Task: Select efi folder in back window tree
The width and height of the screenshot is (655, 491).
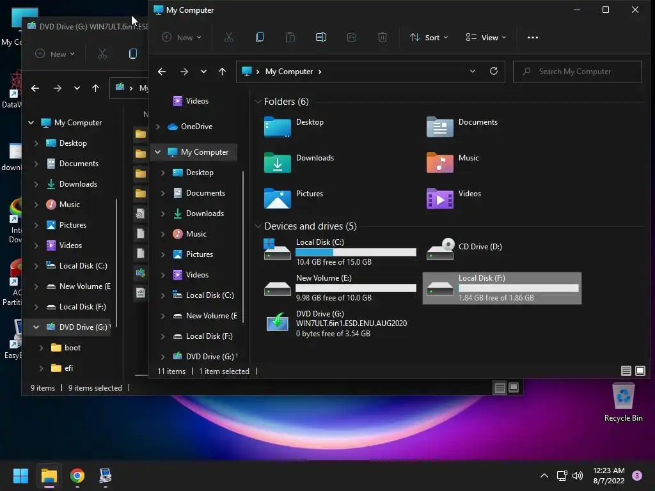Action: tap(62, 368)
